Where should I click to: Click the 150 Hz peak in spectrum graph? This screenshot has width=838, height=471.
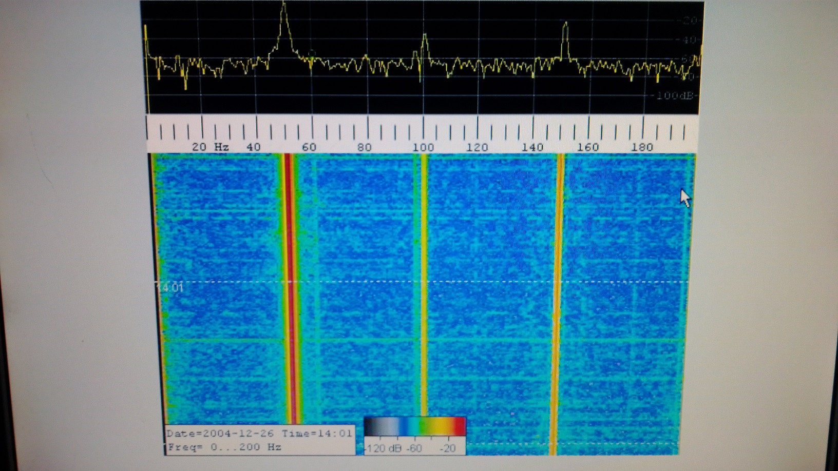[x=565, y=40]
